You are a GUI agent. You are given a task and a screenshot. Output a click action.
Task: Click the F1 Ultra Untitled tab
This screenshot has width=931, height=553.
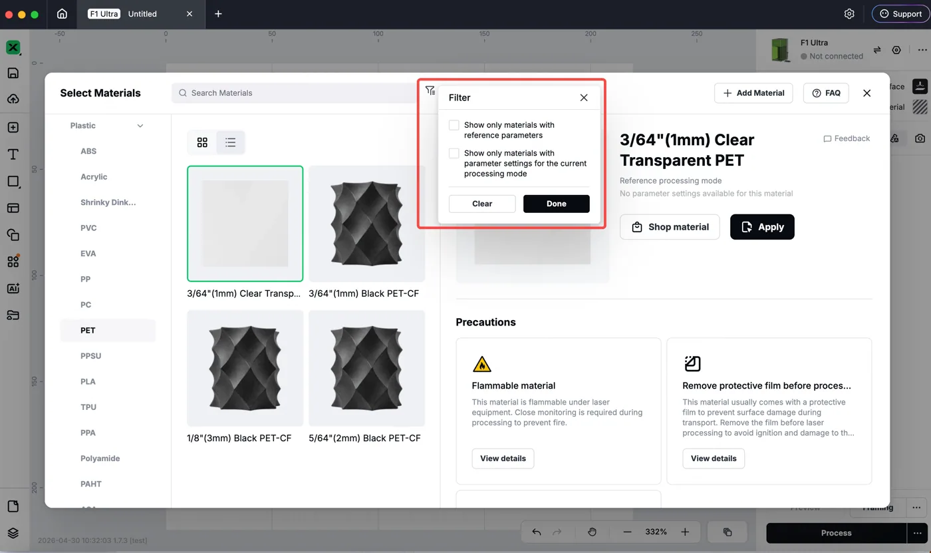click(140, 13)
